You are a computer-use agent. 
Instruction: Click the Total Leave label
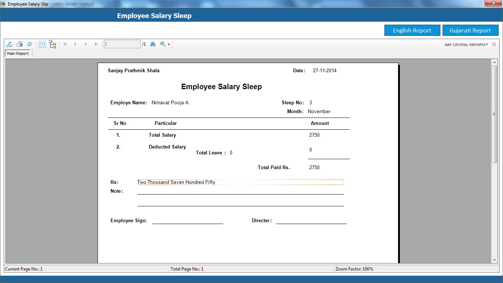pyautogui.click(x=211, y=153)
